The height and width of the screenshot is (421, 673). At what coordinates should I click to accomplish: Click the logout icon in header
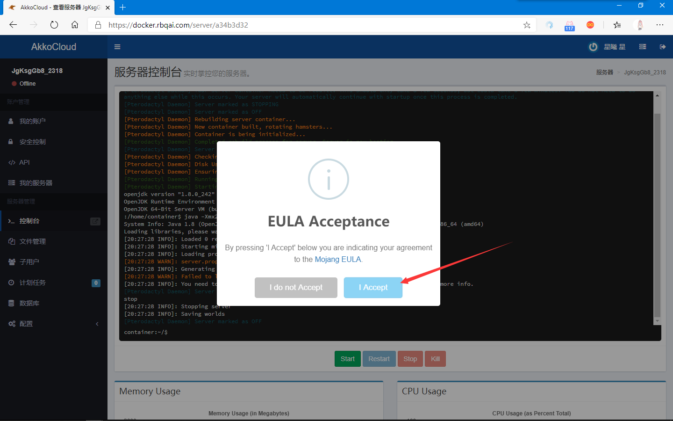(663, 47)
